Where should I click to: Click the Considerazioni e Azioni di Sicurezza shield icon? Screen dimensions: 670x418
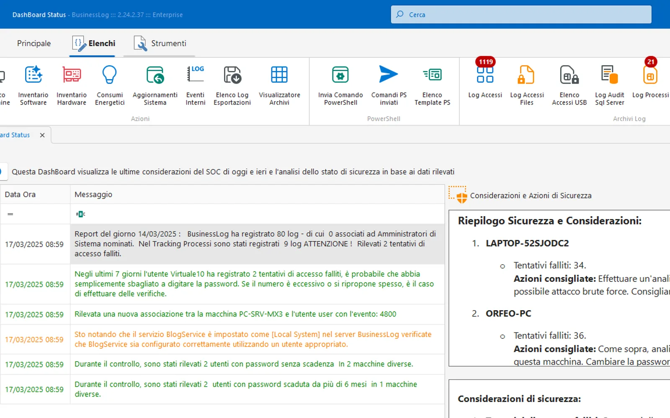point(458,195)
